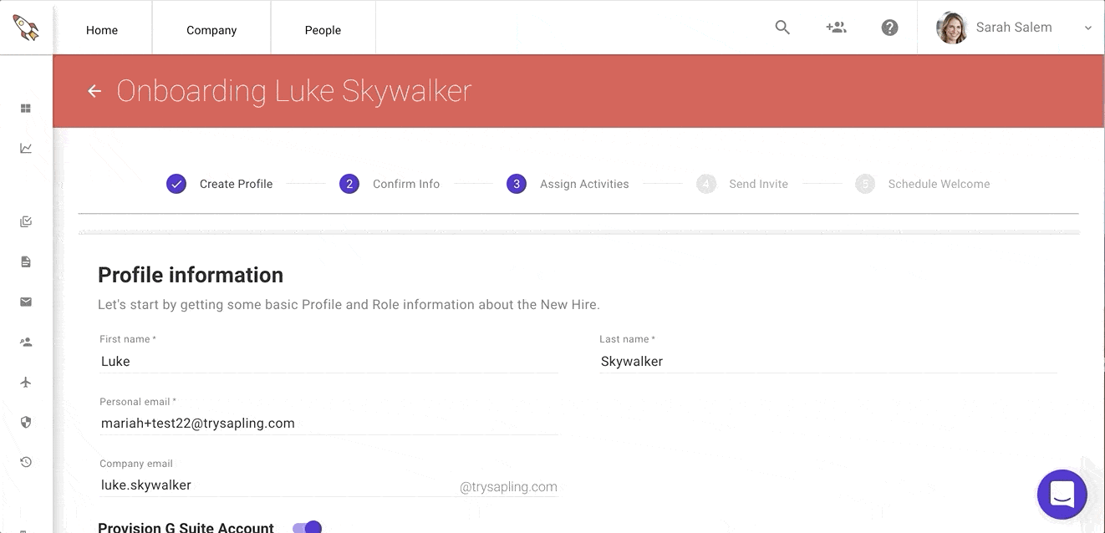Go to the Assign Activities step
Screen dimensions: 1105x533
[568, 184]
